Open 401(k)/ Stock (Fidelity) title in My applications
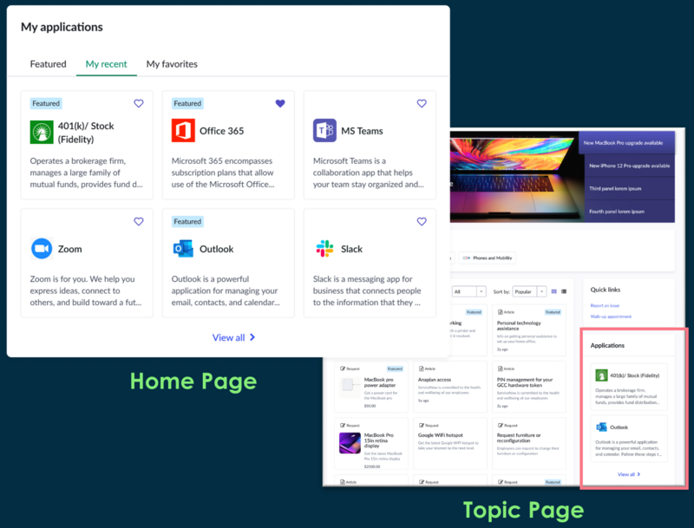This screenshot has height=528, width=694. [x=86, y=133]
